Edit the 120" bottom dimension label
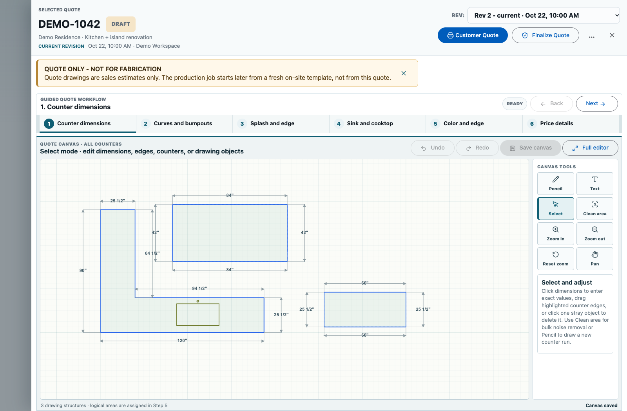 [182, 341]
